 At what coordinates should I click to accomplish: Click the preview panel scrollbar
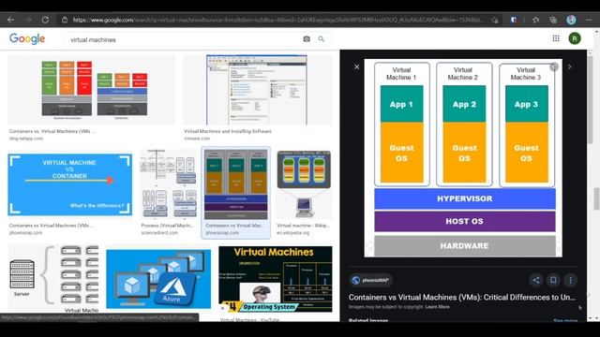coord(590,100)
